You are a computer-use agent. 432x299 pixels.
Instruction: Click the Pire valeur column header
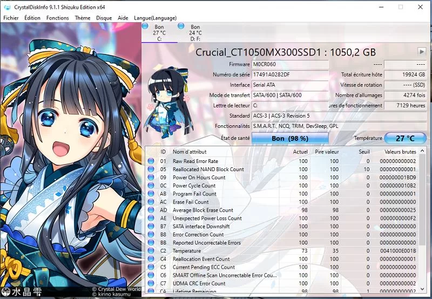[327, 152]
